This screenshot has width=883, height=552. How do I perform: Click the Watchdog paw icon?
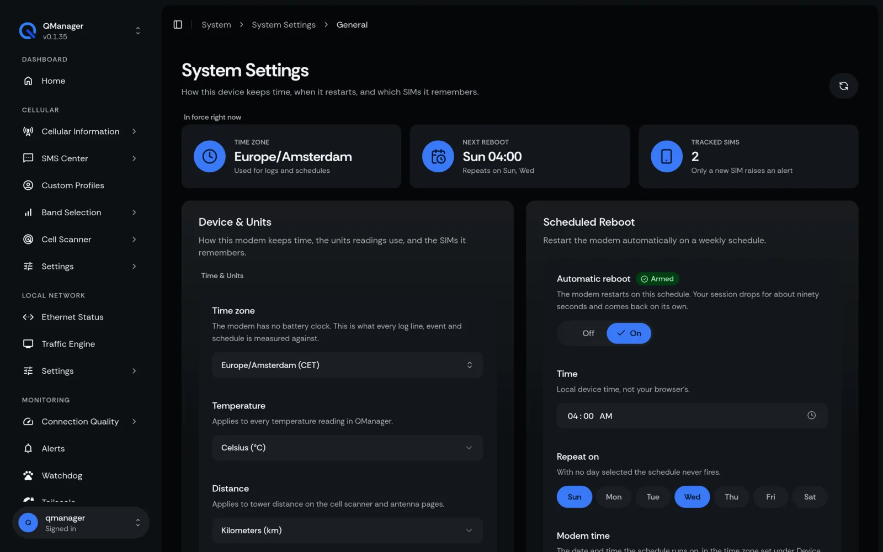(28, 476)
